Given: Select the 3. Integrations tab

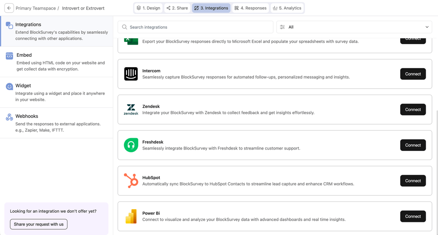Looking at the screenshot, I should (x=211, y=8).
